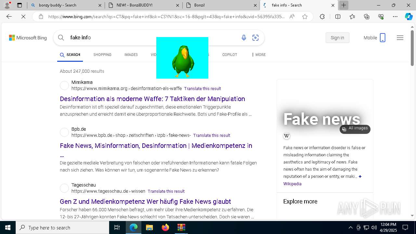The height and width of the screenshot is (234, 416).
Task: Switch to Bonzi! tab
Action: pos(221,5)
